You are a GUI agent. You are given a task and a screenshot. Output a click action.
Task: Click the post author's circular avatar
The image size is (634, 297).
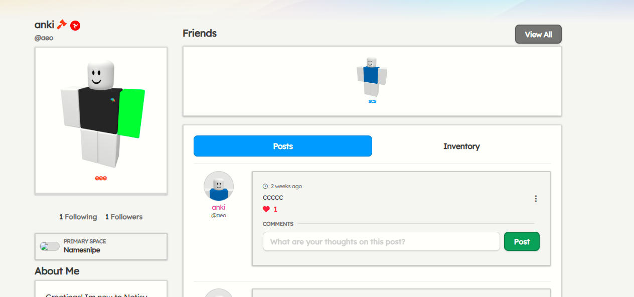pyautogui.click(x=219, y=186)
